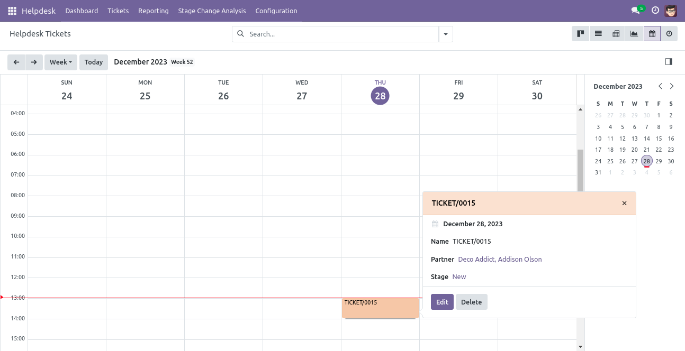Open the user avatar menu
Screen dimensions: 685x351
[671, 11]
